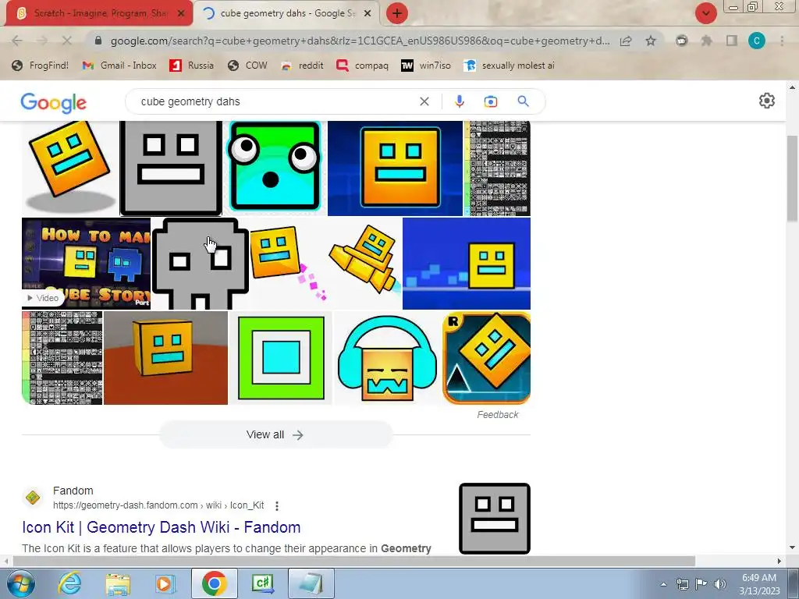Open tilted yellow cube with shadow image
The image size is (799, 599).
69,168
